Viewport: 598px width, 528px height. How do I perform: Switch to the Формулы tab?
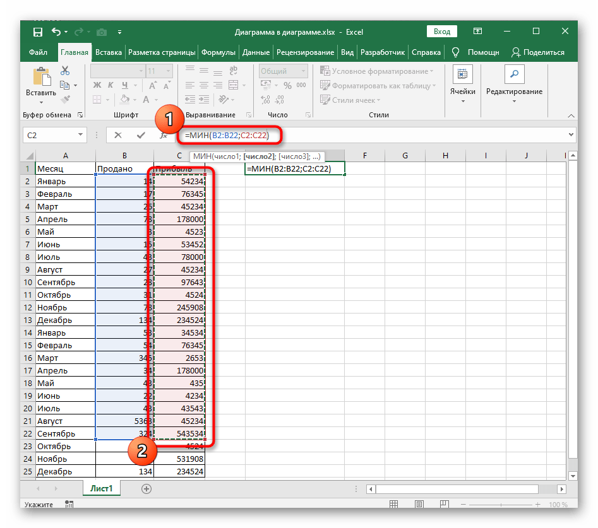218,52
